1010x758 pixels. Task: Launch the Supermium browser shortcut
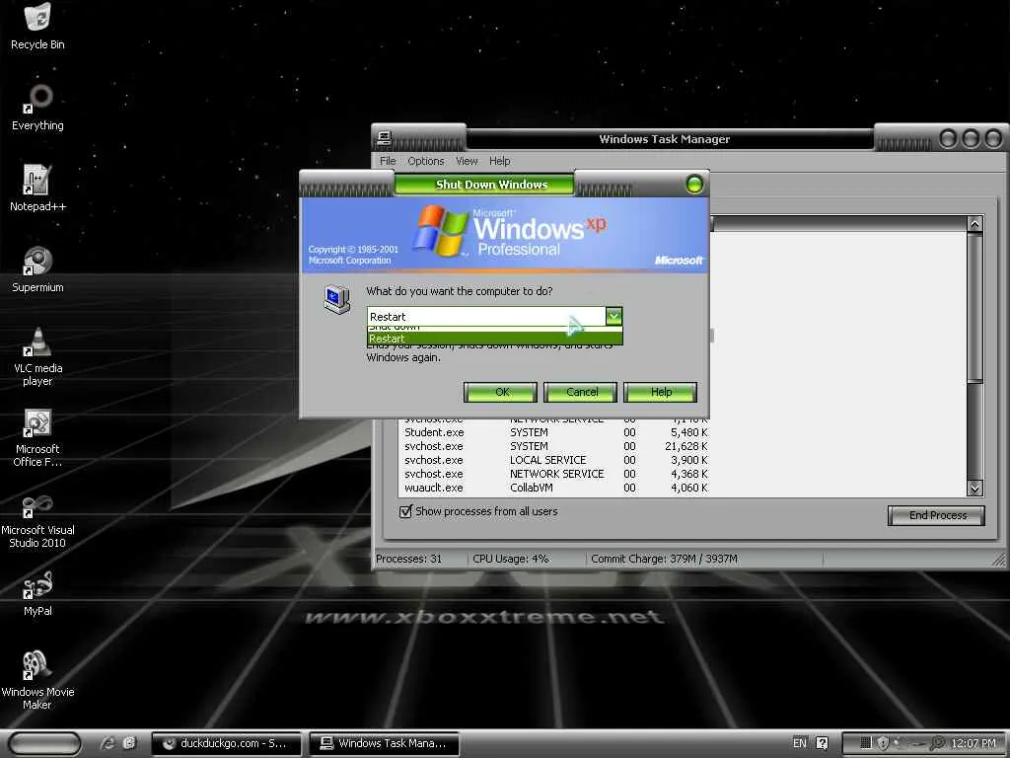tap(37, 268)
